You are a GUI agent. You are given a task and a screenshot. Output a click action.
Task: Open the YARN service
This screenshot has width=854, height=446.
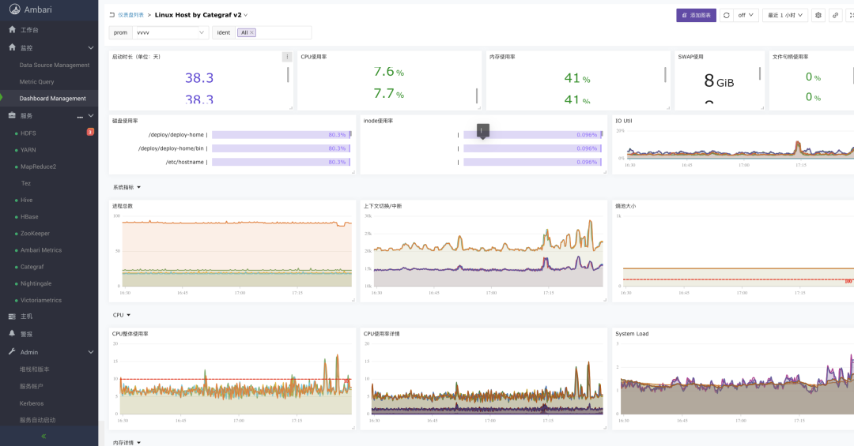coord(28,149)
